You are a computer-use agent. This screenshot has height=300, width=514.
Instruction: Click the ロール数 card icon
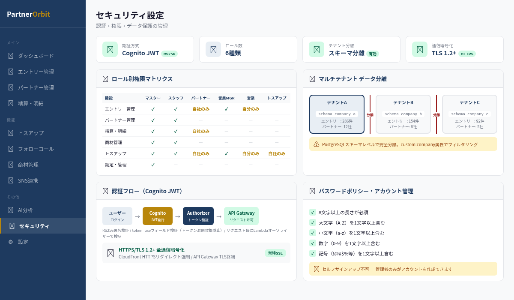[213, 49]
